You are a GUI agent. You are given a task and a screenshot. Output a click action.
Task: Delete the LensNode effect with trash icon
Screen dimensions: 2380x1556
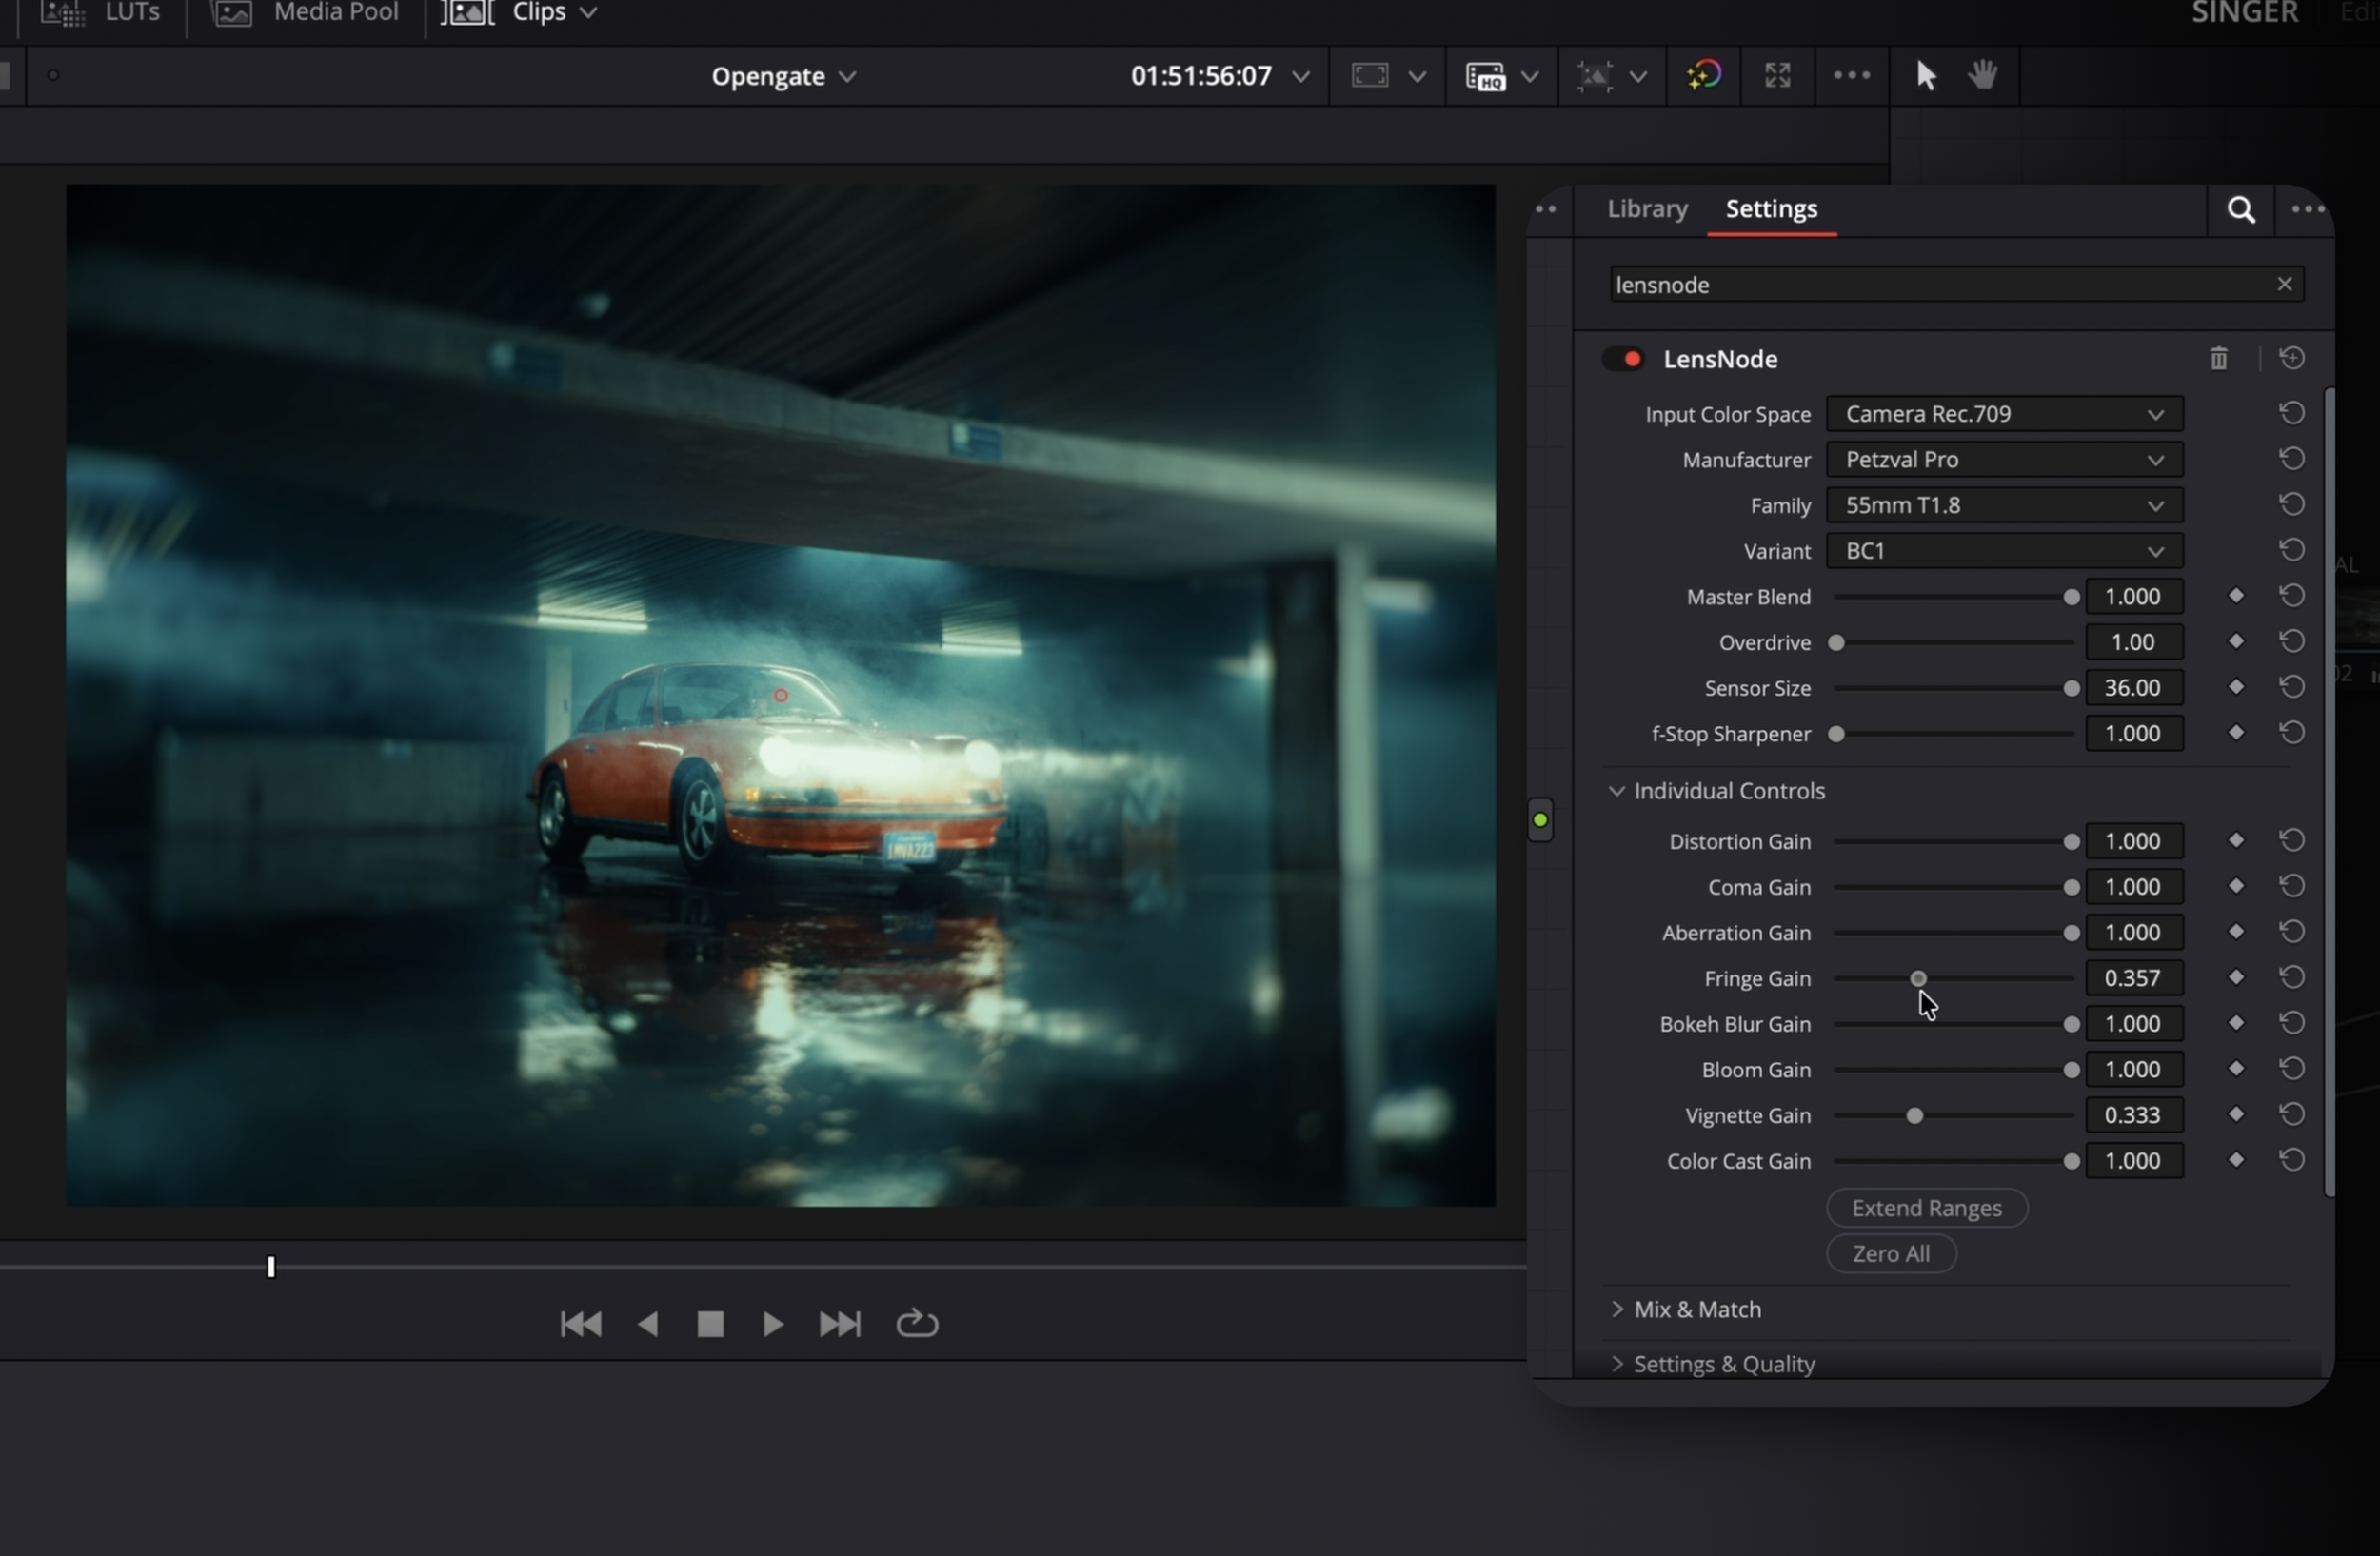click(2218, 359)
